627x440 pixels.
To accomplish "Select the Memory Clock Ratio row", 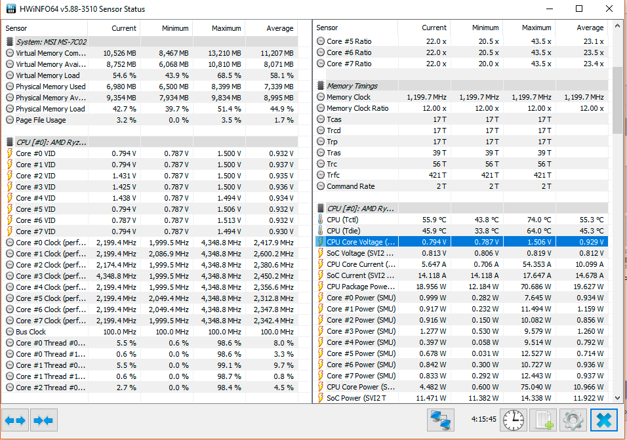I will coord(462,108).
